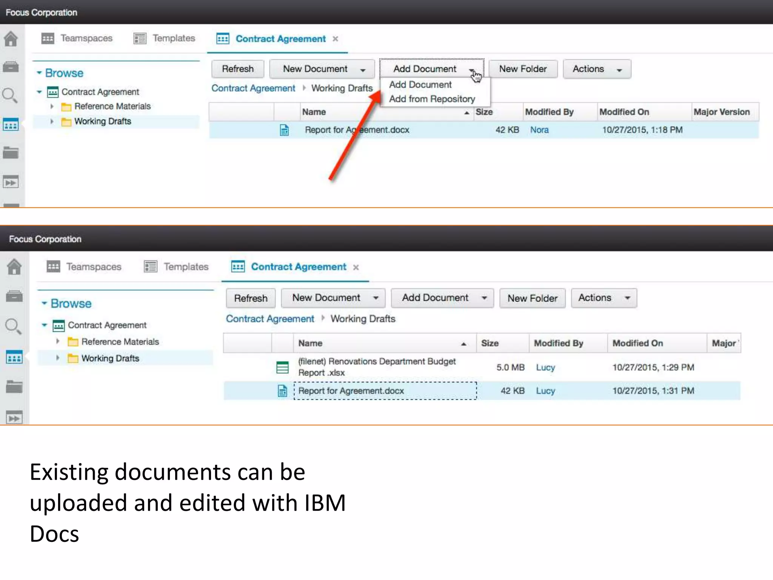773x580 pixels.
Task: Switch to Templates tab in bottom screenshot
Action: tap(176, 267)
